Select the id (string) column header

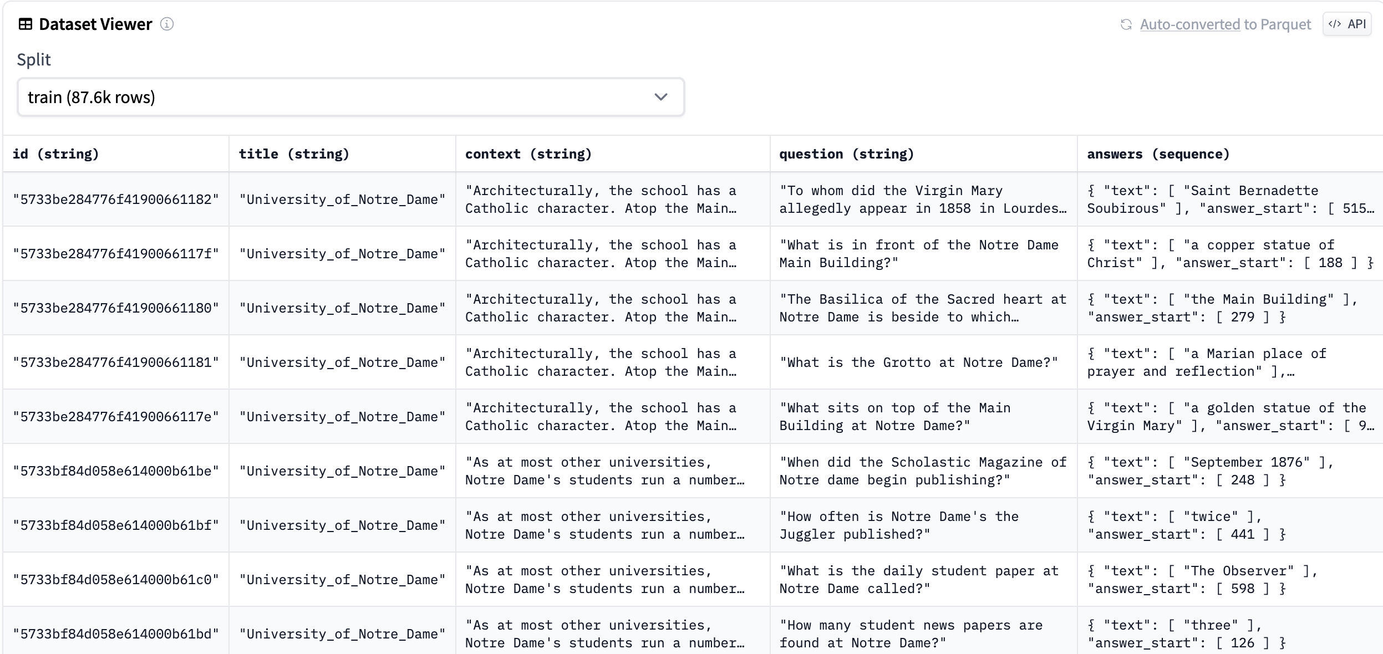[58, 154]
